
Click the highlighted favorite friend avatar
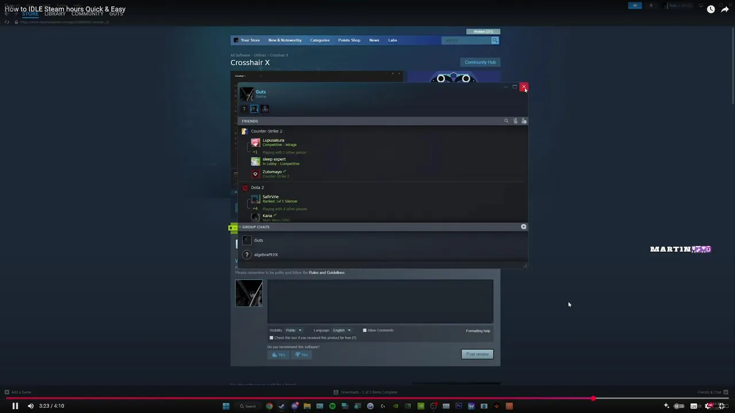point(254,109)
